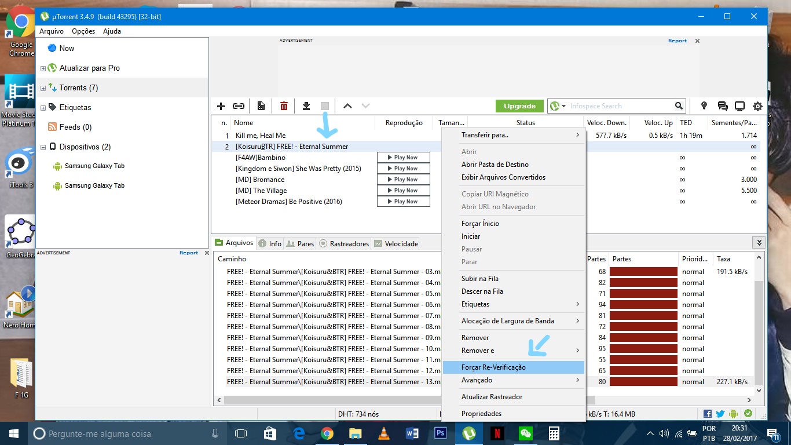The image size is (791, 445).
Task: Click the green network status check icon
Action: 748,414
